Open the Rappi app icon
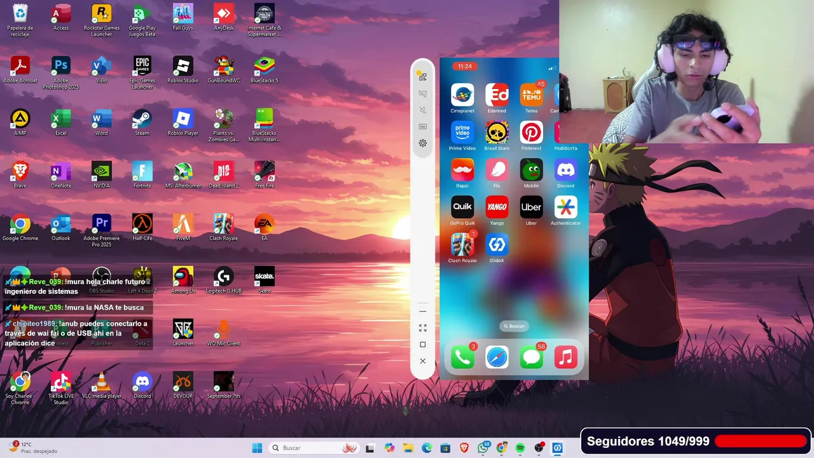814x458 pixels. click(x=462, y=170)
